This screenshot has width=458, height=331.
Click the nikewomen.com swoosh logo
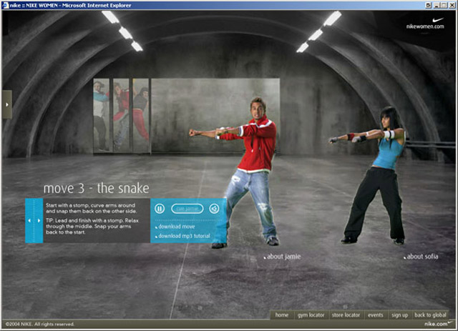[x=426, y=24]
